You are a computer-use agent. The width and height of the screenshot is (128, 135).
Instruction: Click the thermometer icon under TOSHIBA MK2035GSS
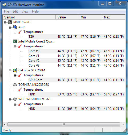click(x=20, y=90)
